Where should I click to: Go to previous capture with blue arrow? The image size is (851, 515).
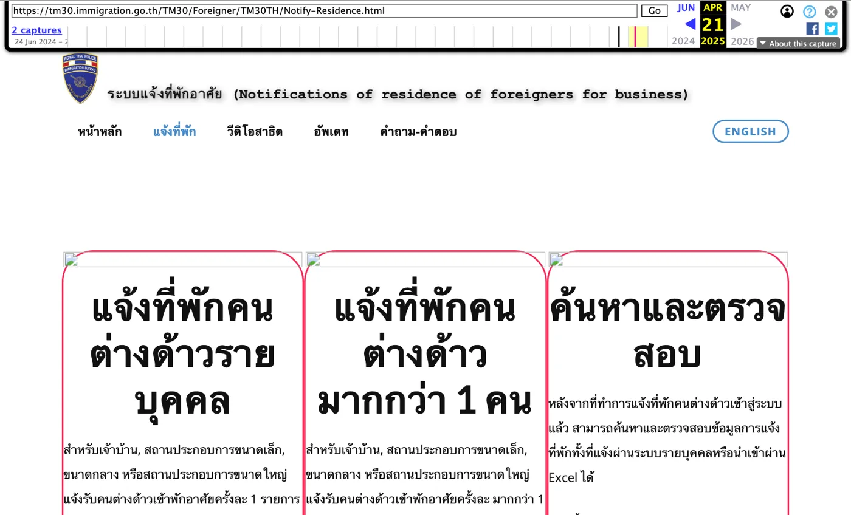click(690, 24)
